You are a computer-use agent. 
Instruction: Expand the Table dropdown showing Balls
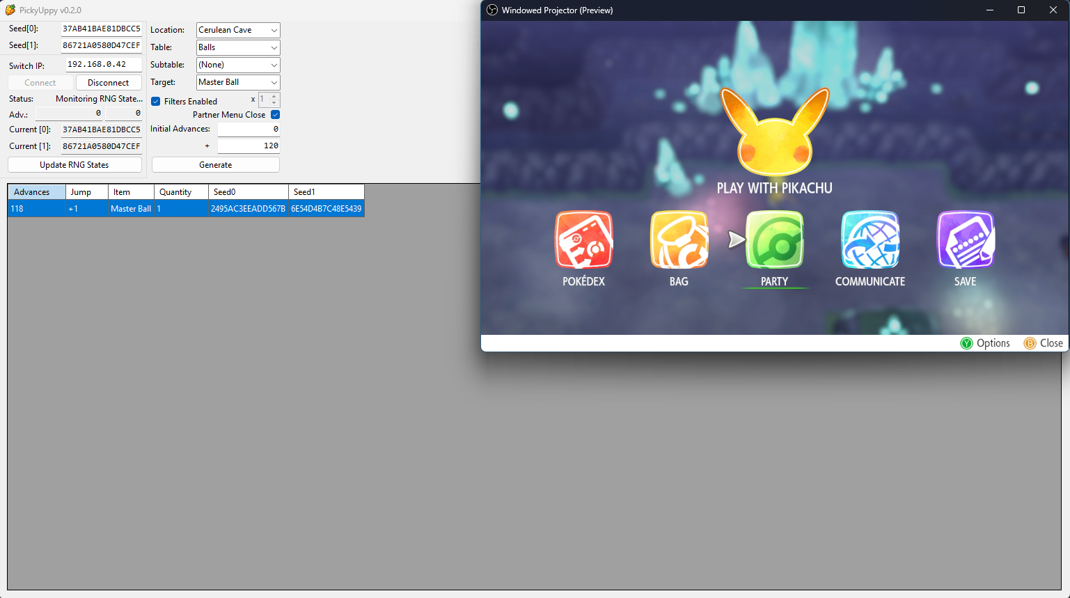click(x=238, y=47)
